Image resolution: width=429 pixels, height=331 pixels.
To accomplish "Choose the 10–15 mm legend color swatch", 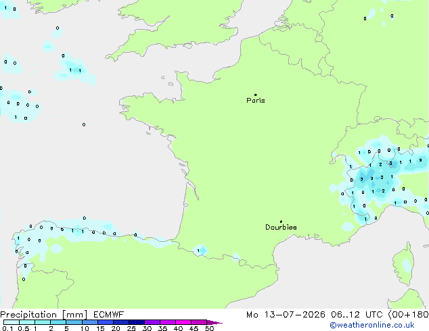I will 90,322.
